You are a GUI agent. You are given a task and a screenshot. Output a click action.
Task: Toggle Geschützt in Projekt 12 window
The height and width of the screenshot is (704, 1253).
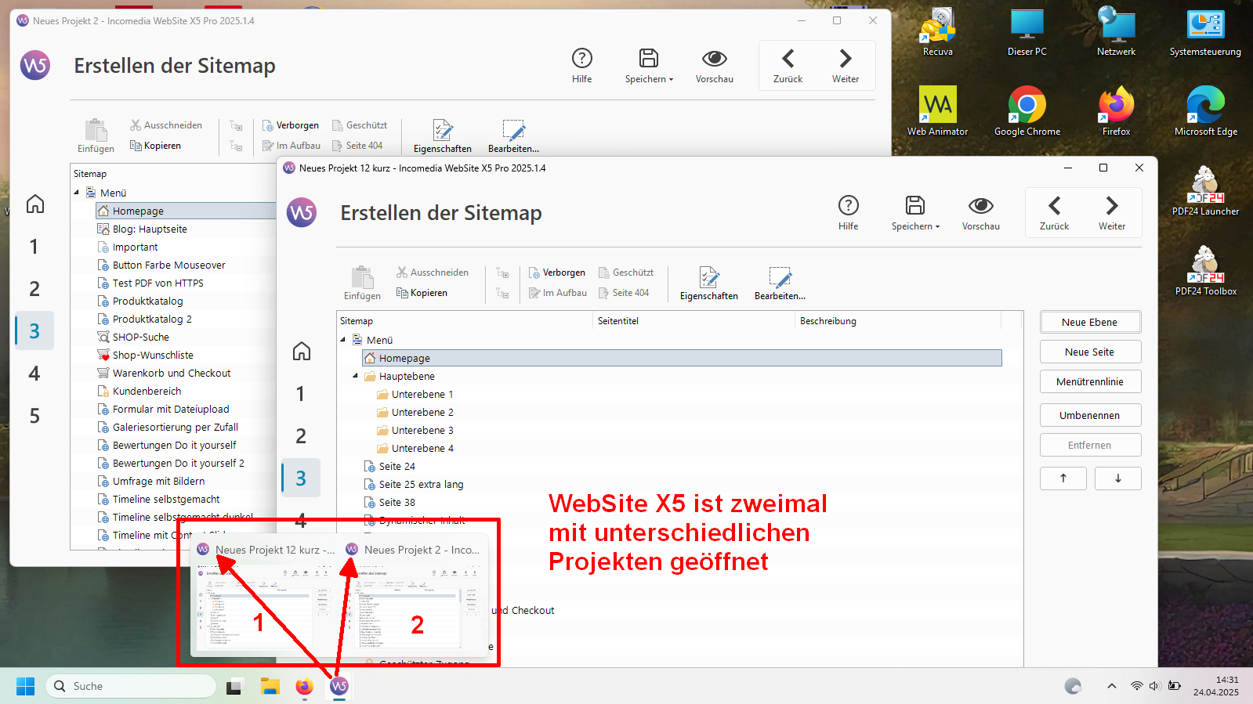coord(625,273)
